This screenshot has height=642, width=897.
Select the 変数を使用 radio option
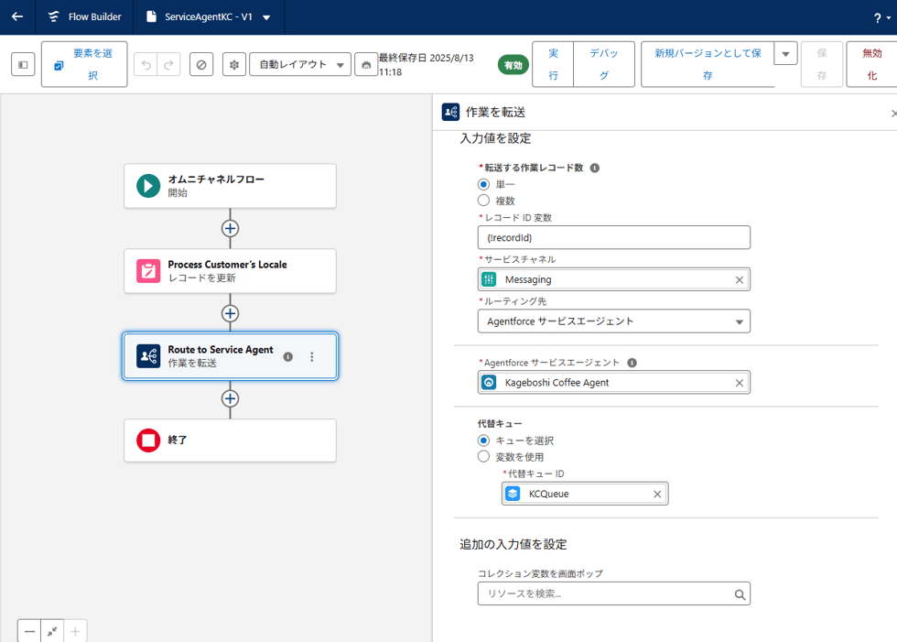pyautogui.click(x=484, y=457)
